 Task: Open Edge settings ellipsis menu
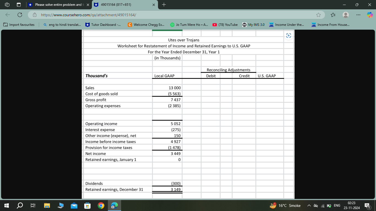pos(359,15)
